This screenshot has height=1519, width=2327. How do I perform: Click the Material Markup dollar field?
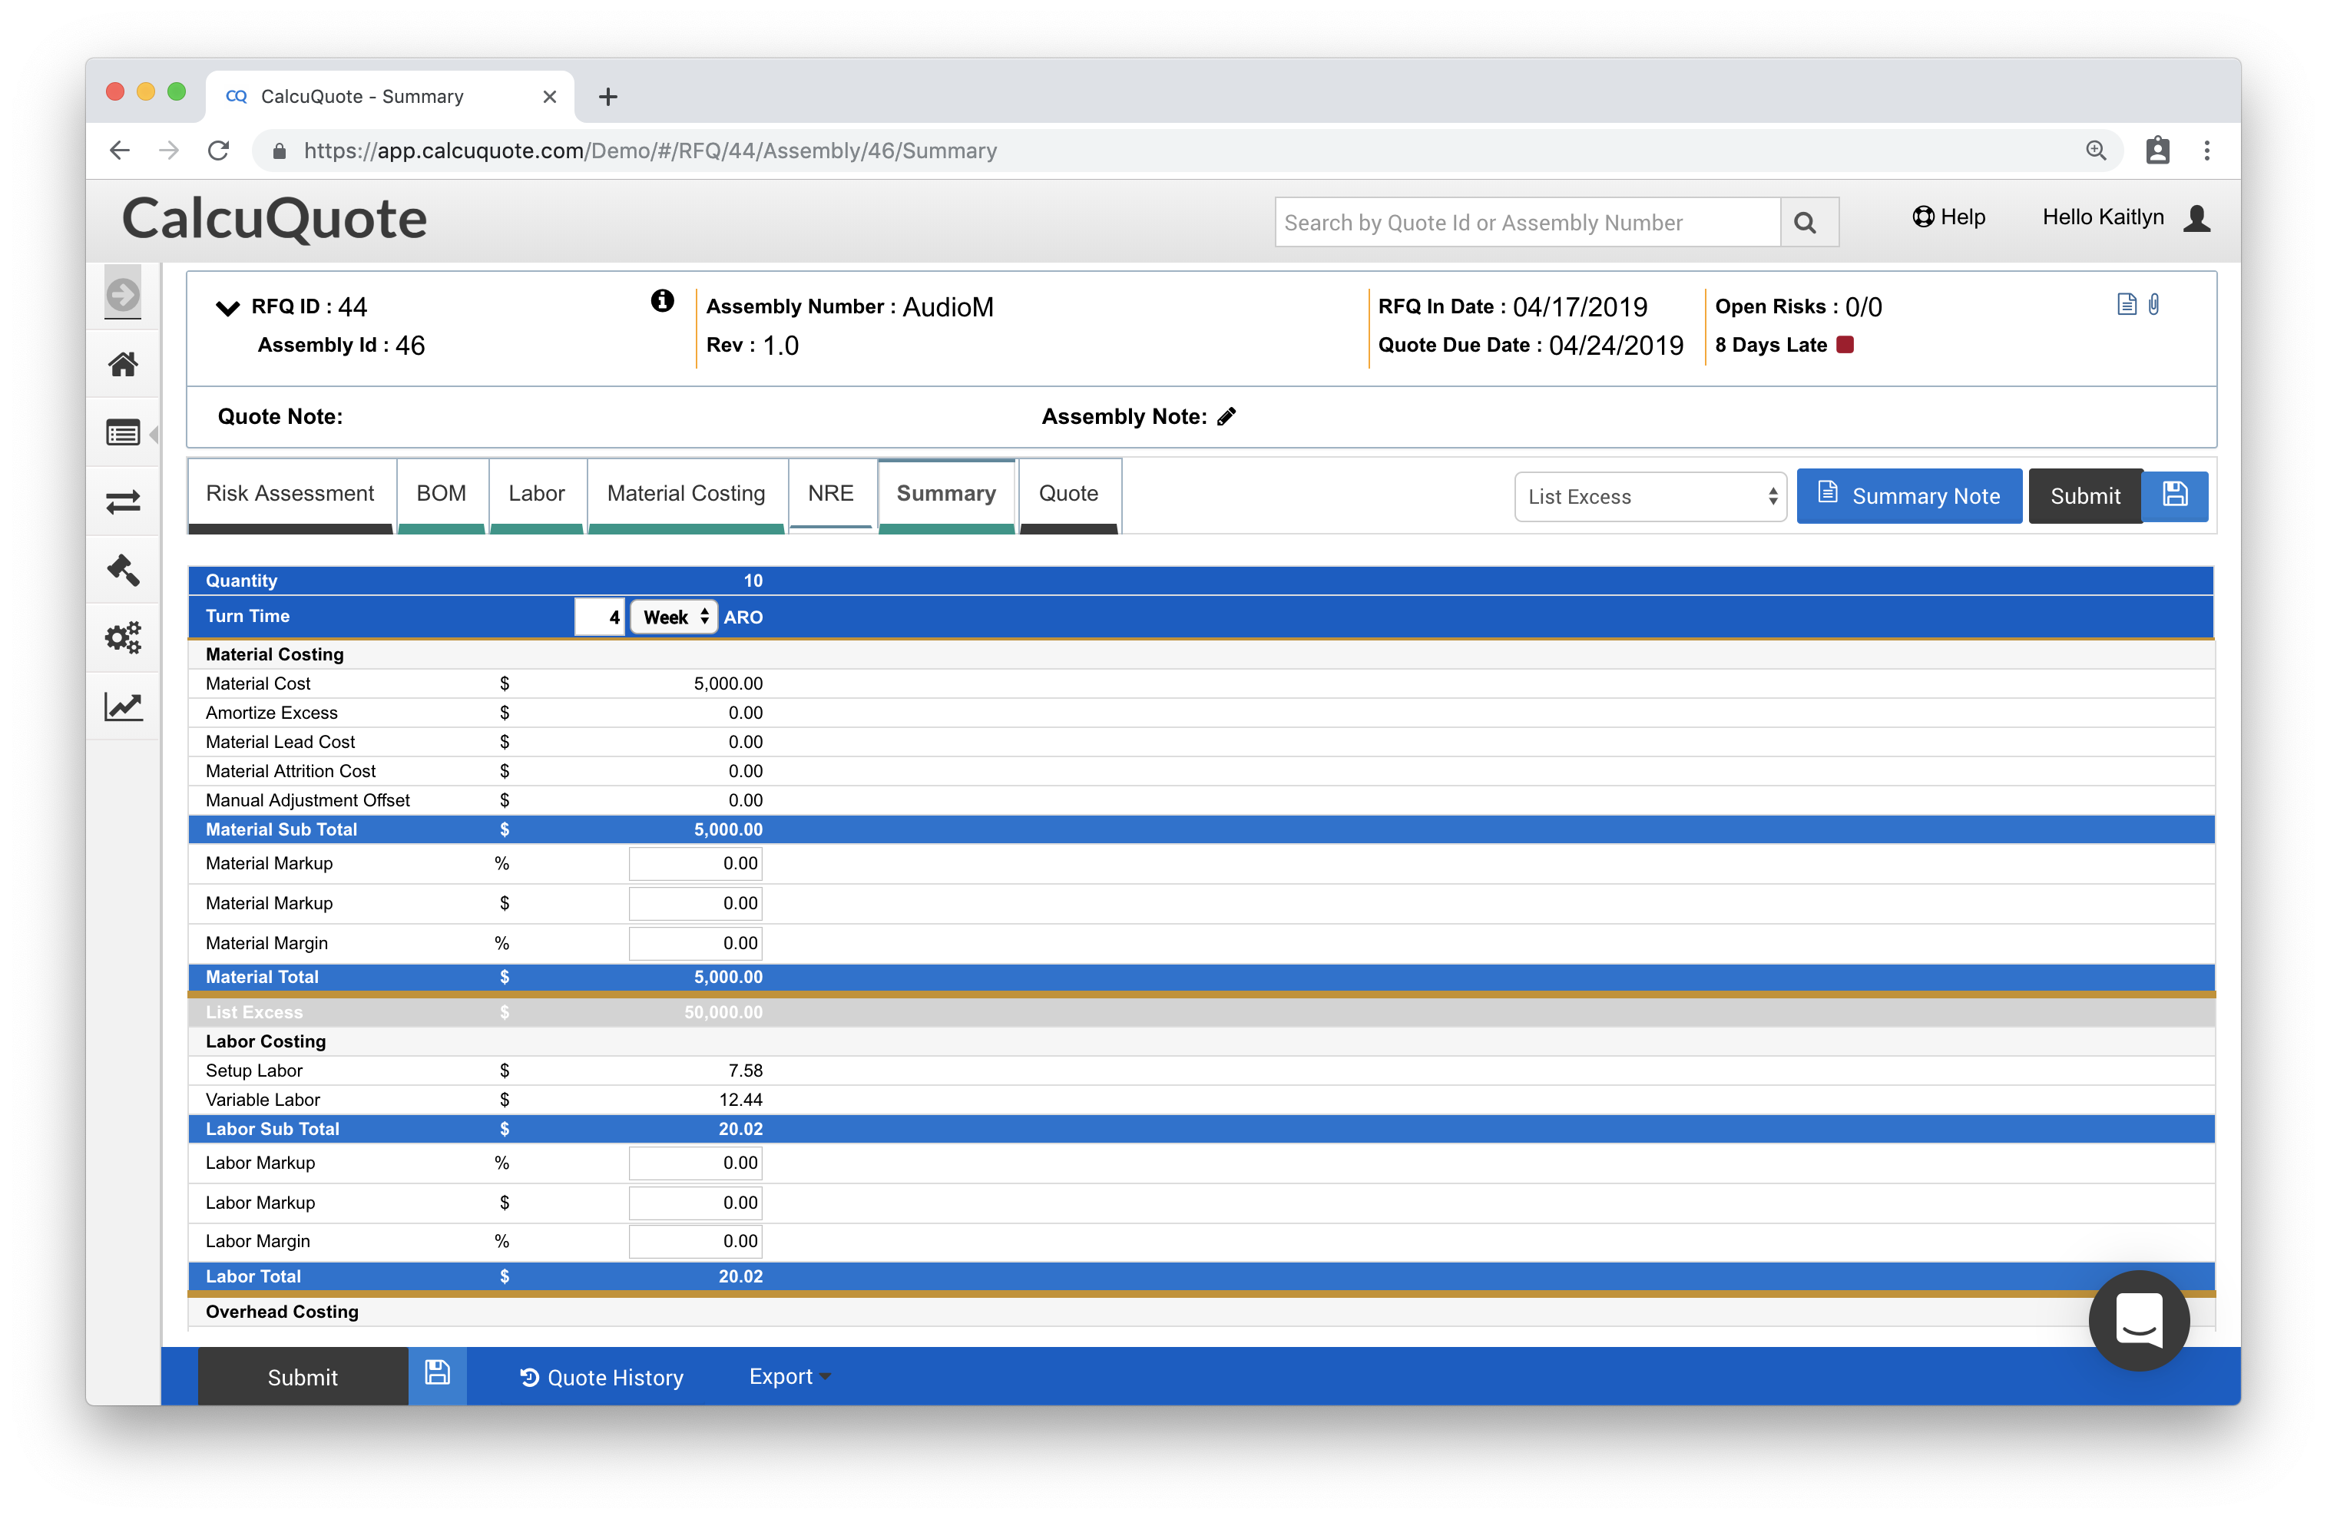(x=695, y=903)
